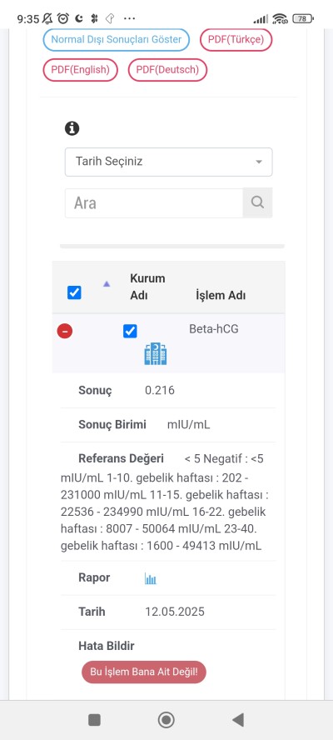
Task: Click Bu İşlem Bana Ait Değil button
Action: tap(144, 672)
